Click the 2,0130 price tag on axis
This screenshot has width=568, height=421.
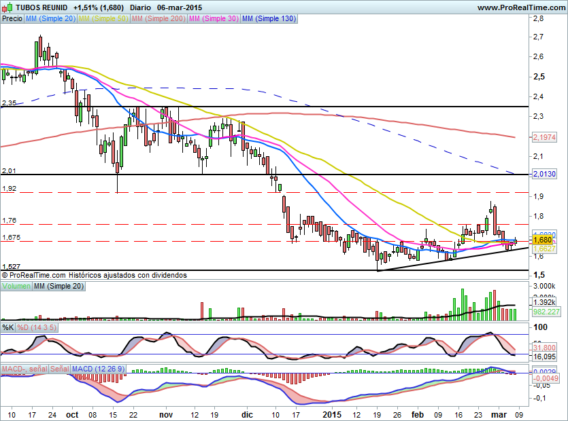pyautogui.click(x=544, y=174)
